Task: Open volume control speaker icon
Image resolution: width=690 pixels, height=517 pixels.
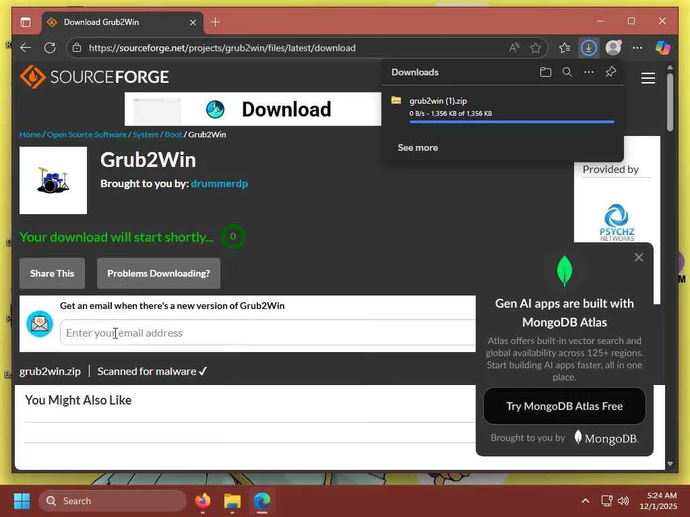Action: (x=623, y=501)
